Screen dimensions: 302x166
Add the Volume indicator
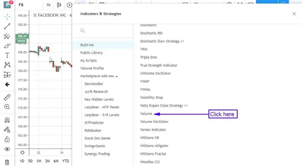146,113
